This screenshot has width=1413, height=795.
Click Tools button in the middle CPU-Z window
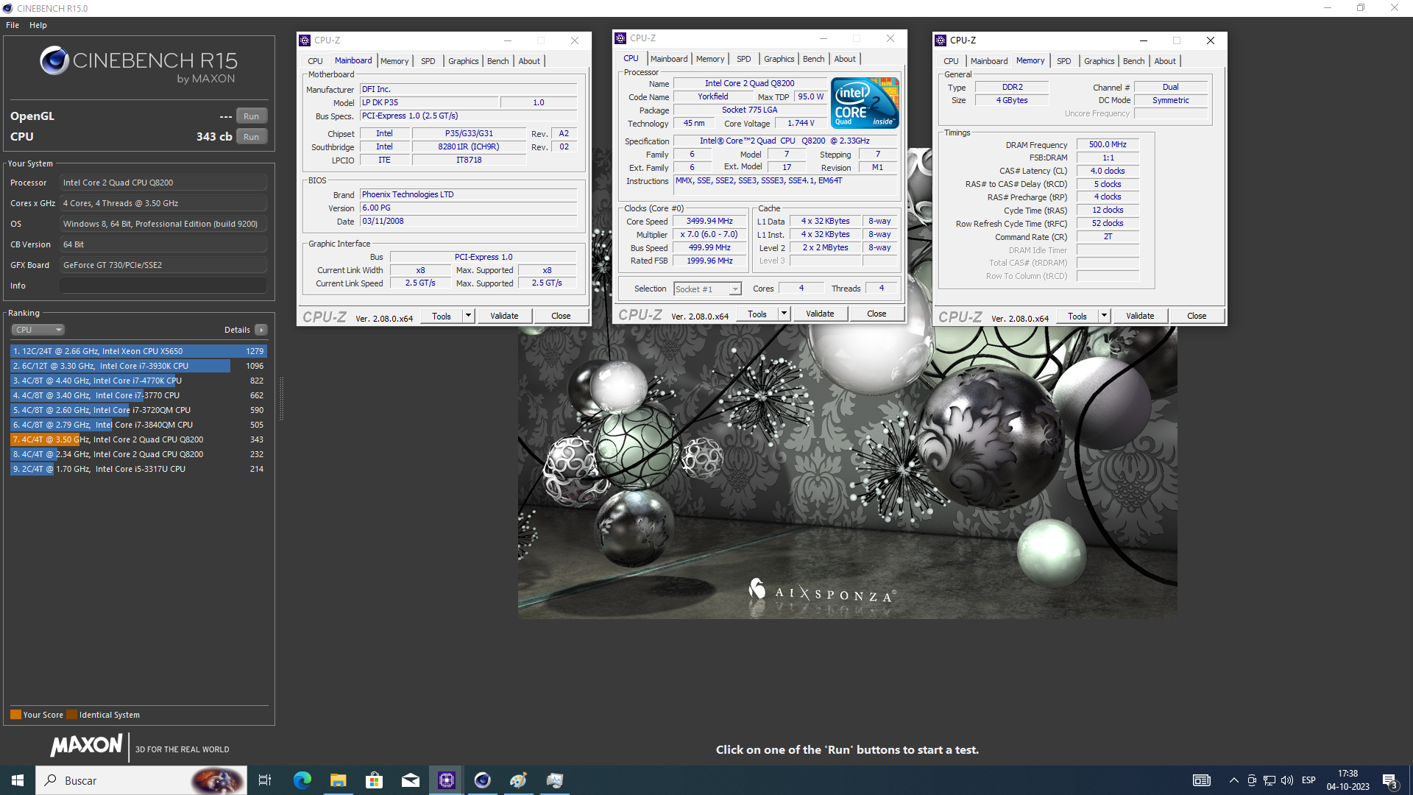[x=757, y=314]
